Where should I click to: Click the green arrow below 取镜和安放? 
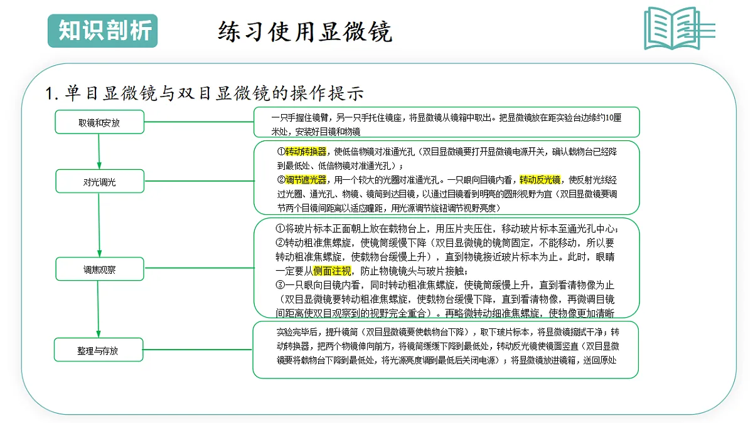99,152
